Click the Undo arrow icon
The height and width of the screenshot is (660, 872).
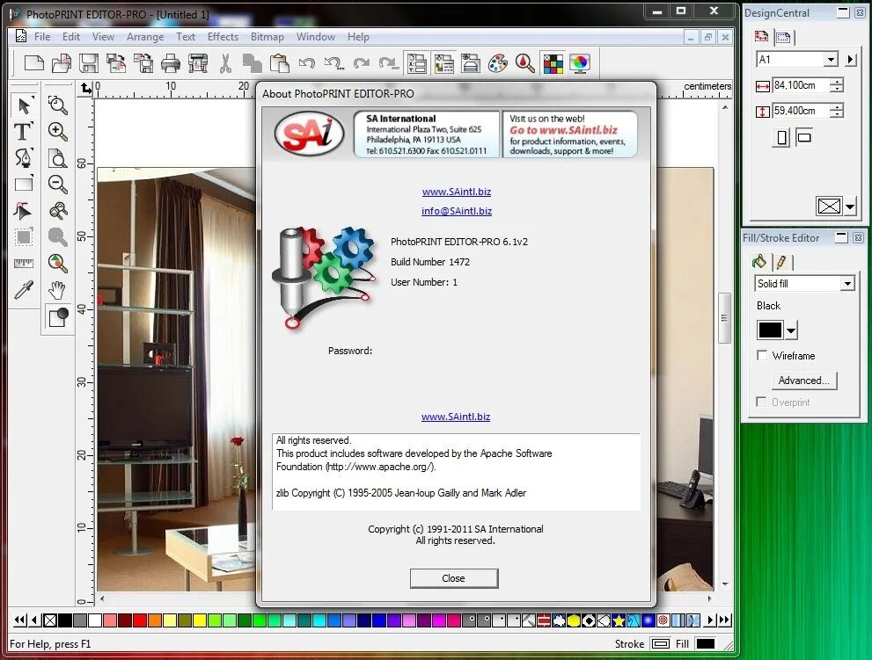point(307,63)
